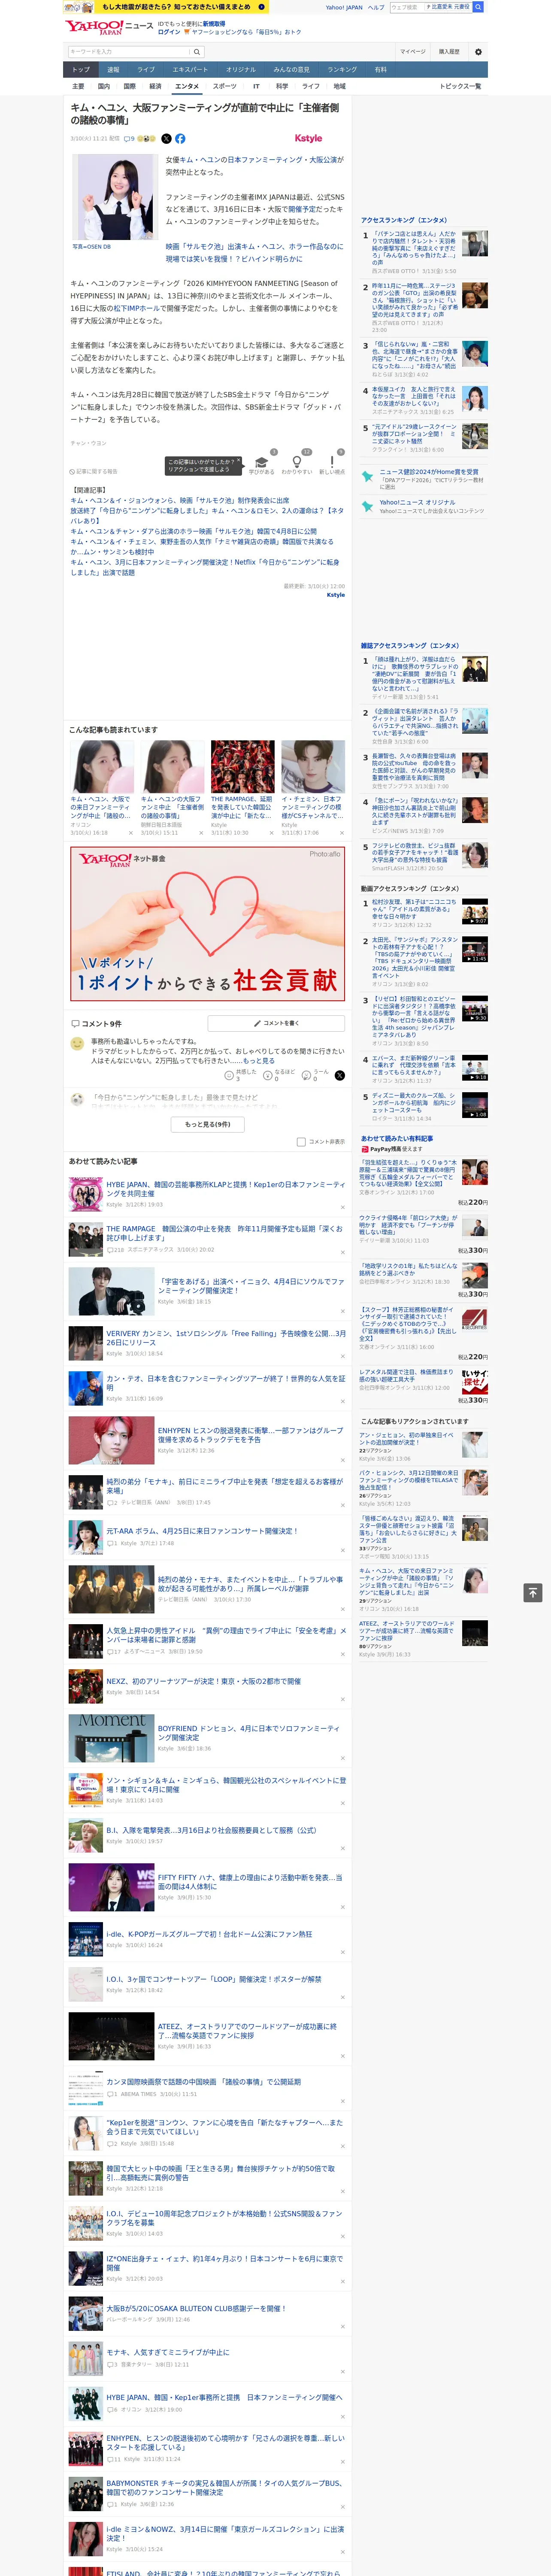This screenshot has height=2576, width=551.
Task: Open the トップ navigation tab
Action: tap(81, 70)
